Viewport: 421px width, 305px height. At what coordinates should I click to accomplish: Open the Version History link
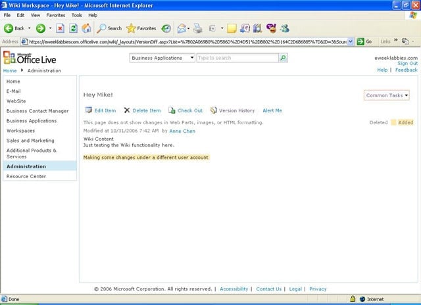click(x=237, y=110)
